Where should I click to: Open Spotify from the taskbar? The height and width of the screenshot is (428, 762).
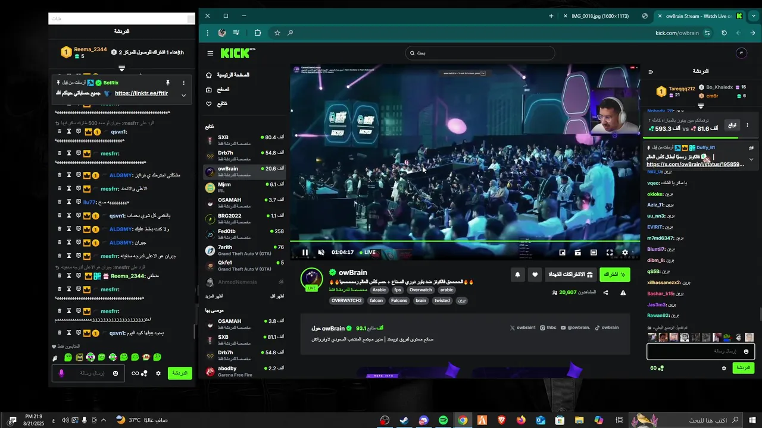point(443,420)
